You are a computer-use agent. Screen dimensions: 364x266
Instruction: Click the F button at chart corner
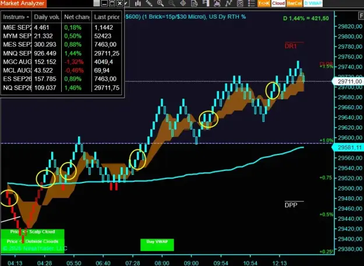tap(361, 16)
